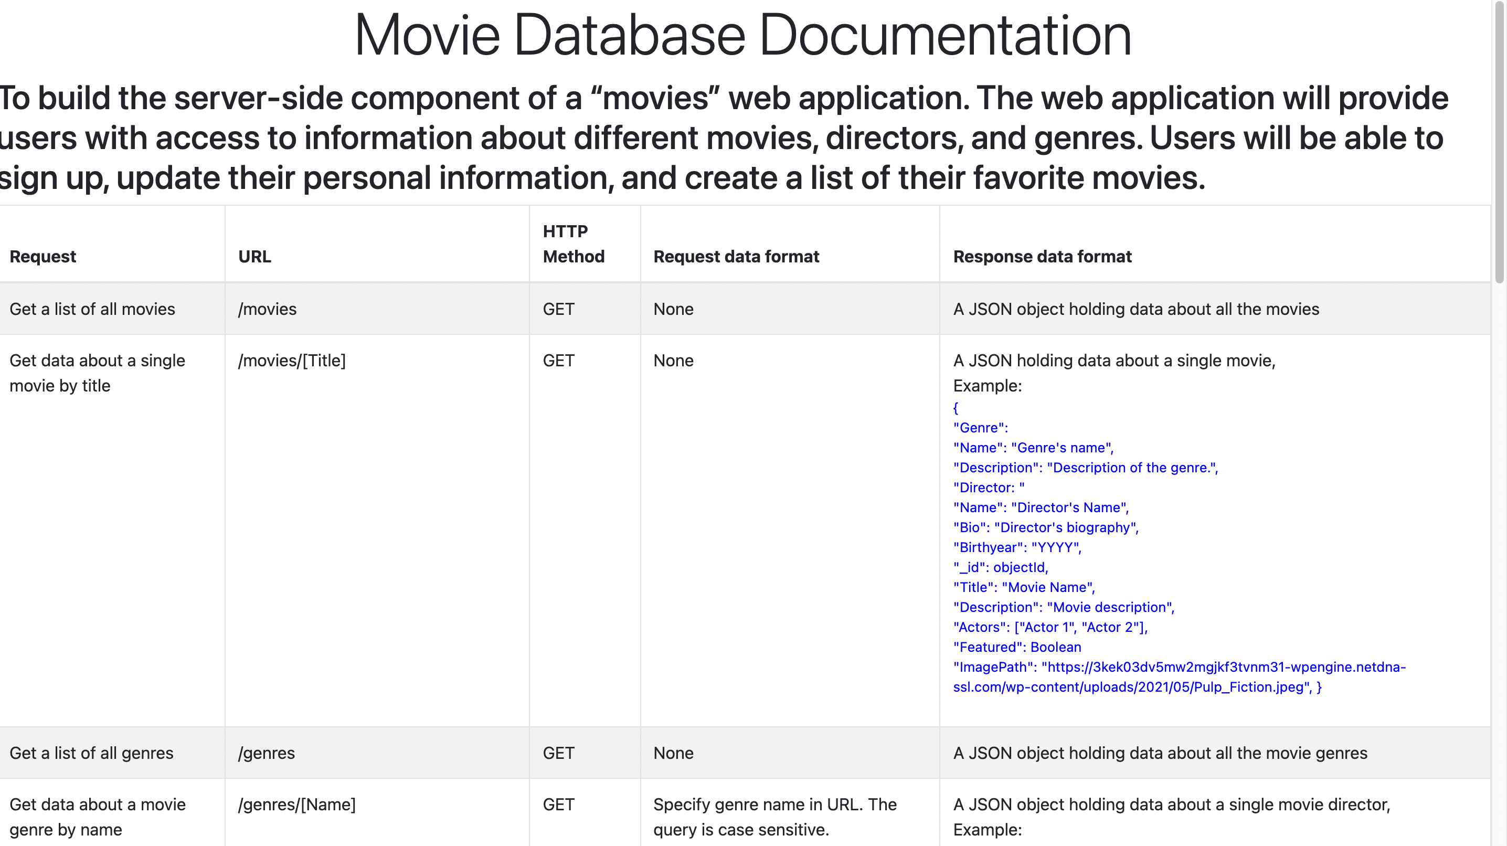Click the HTTP Method column header

click(x=572, y=244)
